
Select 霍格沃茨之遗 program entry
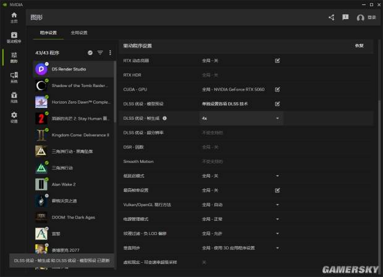tap(73, 201)
